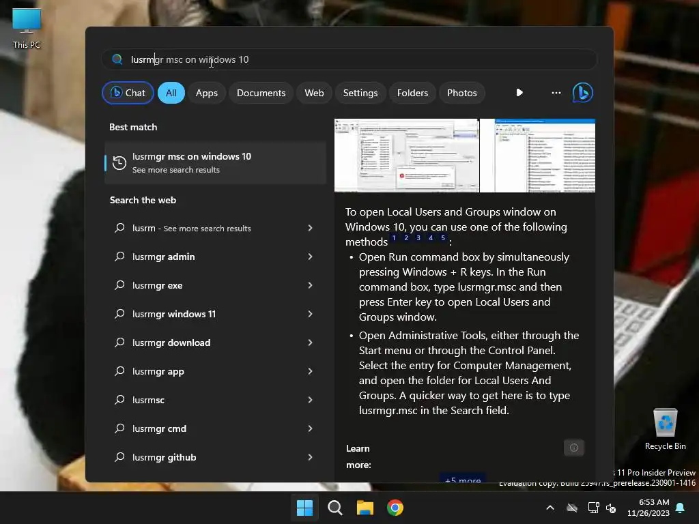Click search icon beside lusrmgr download

(x=119, y=343)
